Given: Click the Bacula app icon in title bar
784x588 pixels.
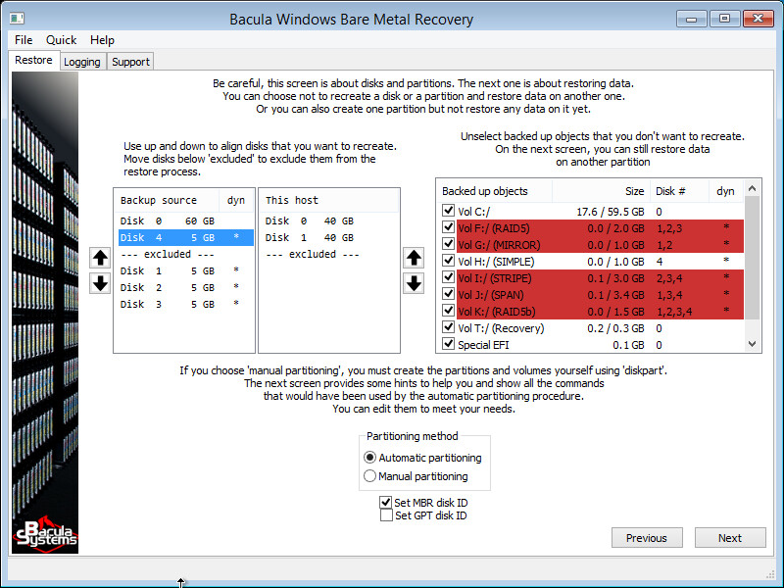Looking at the screenshot, I should (x=17, y=19).
